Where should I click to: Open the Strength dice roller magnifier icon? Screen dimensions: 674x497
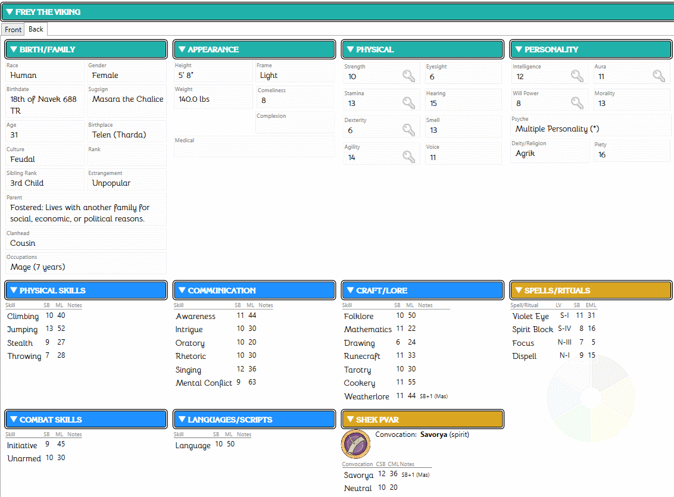[x=408, y=76]
